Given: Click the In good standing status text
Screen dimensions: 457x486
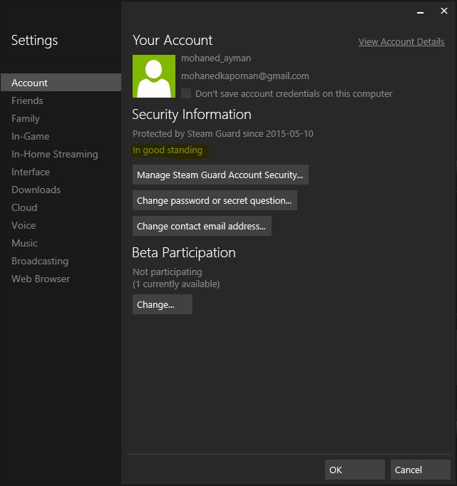Looking at the screenshot, I should pos(168,150).
